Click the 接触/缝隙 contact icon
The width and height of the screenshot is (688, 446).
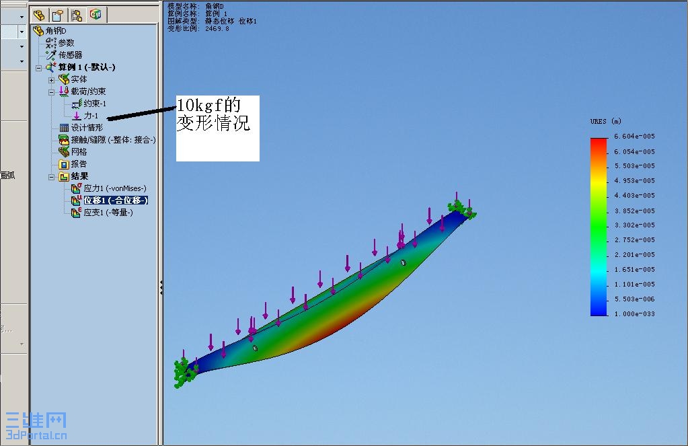[x=64, y=140]
